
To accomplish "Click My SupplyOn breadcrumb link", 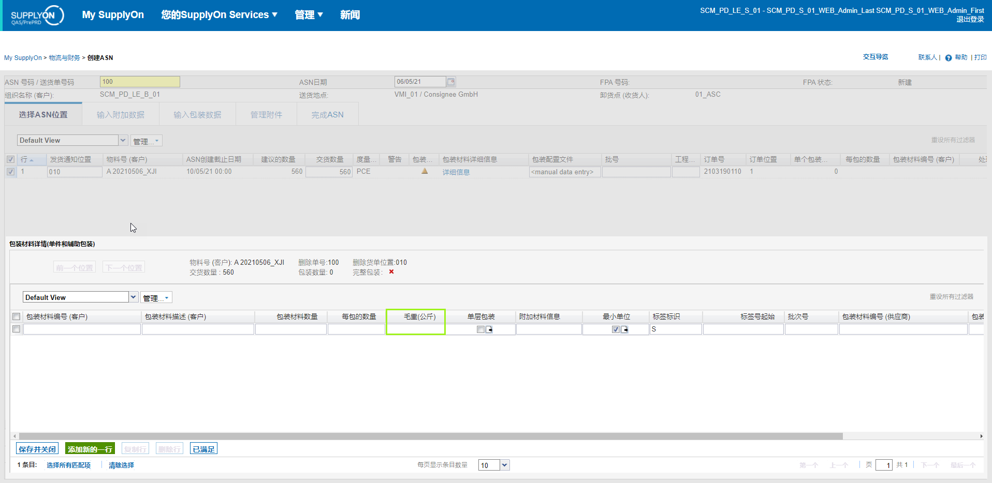I will click(23, 58).
